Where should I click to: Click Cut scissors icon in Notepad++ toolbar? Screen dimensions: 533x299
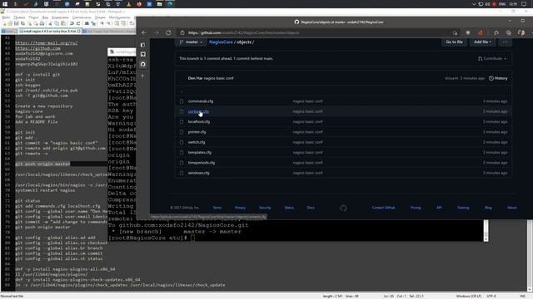[x=50, y=23]
